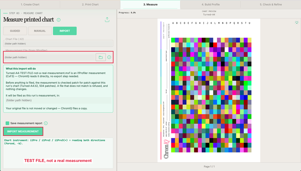Click the "CHART PREVIEW" heading
Viewport: 301px width, 171px height.
tap(209, 11)
